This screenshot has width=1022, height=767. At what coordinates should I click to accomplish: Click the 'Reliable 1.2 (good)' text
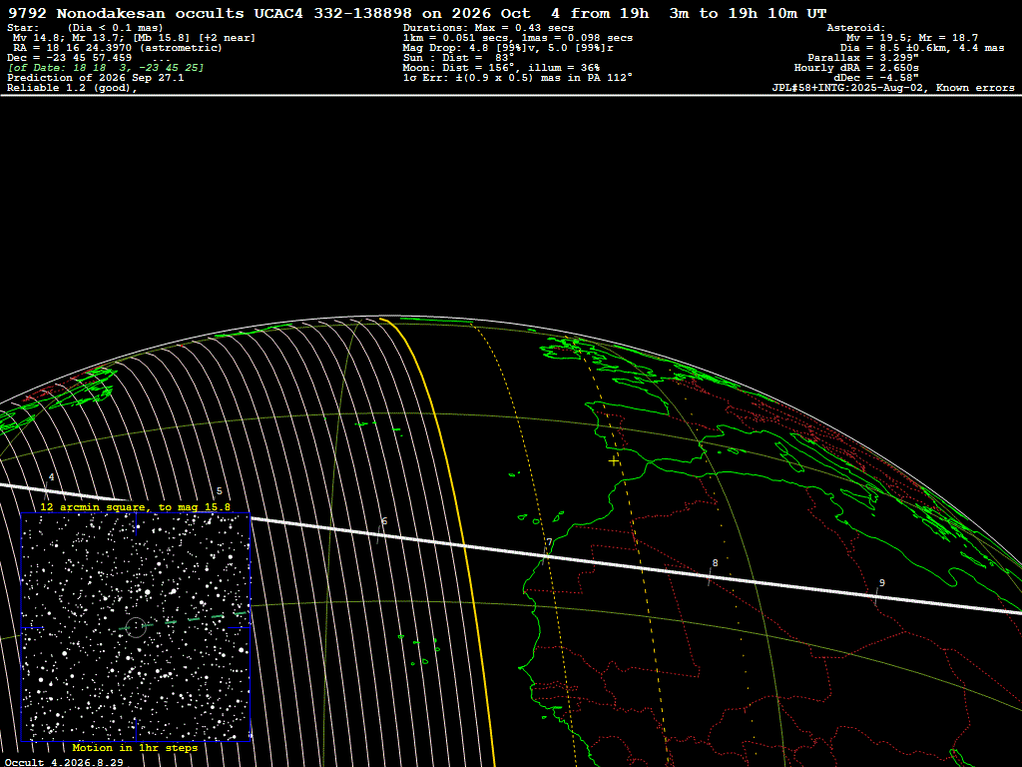tap(72, 88)
